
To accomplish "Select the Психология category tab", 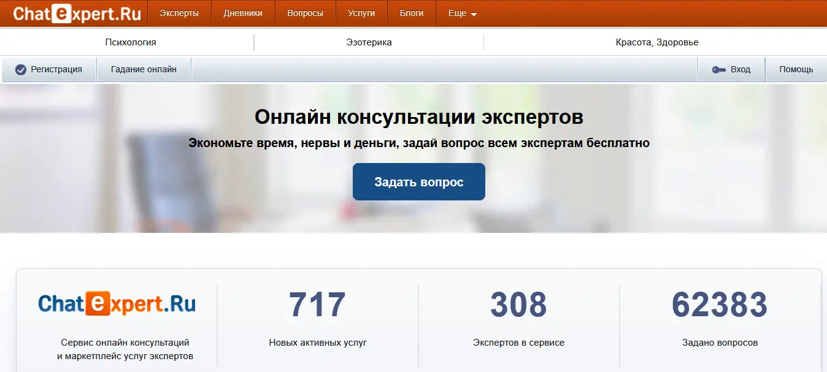I will click(131, 42).
